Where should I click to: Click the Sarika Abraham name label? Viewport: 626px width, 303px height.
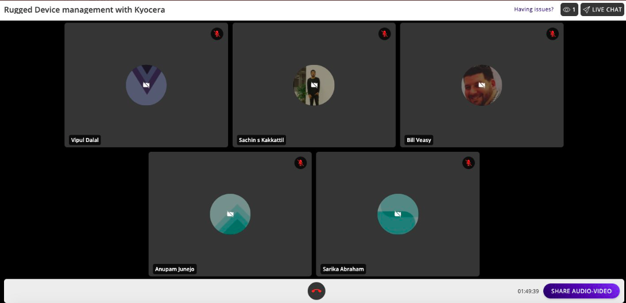click(343, 269)
